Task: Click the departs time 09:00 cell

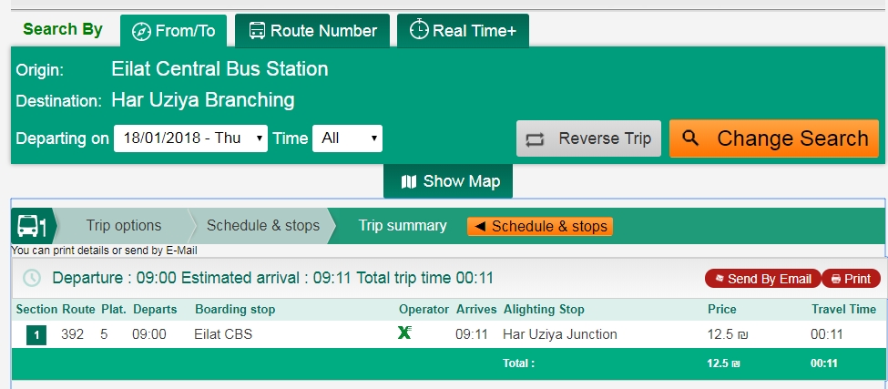Action: pos(149,334)
